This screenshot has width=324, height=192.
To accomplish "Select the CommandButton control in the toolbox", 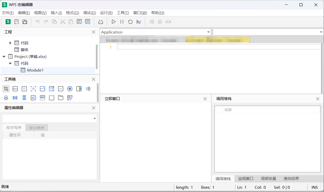I will click(x=15, y=89).
